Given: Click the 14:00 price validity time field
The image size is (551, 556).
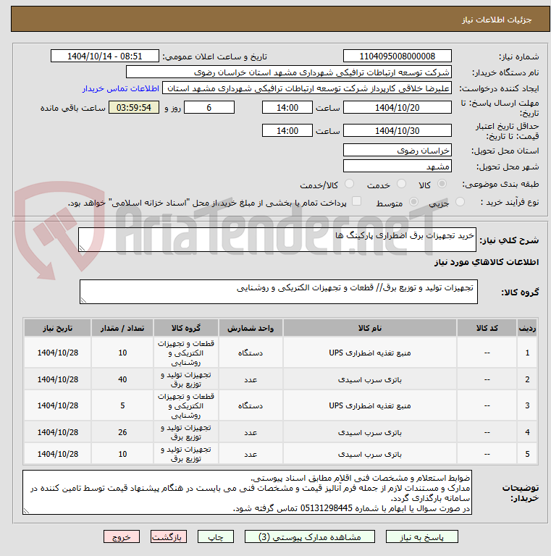Looking at the screenshot, I should (x=287, y=130).
